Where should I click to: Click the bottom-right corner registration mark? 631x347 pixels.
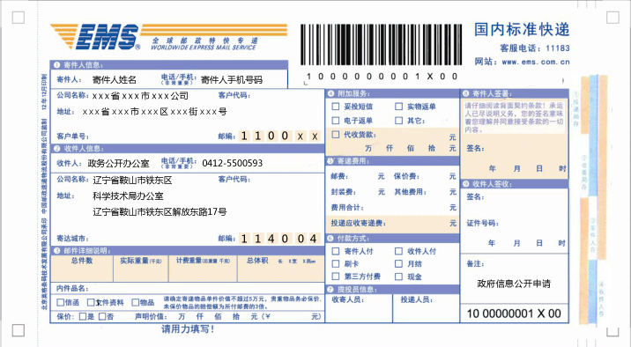pos(612,330)
